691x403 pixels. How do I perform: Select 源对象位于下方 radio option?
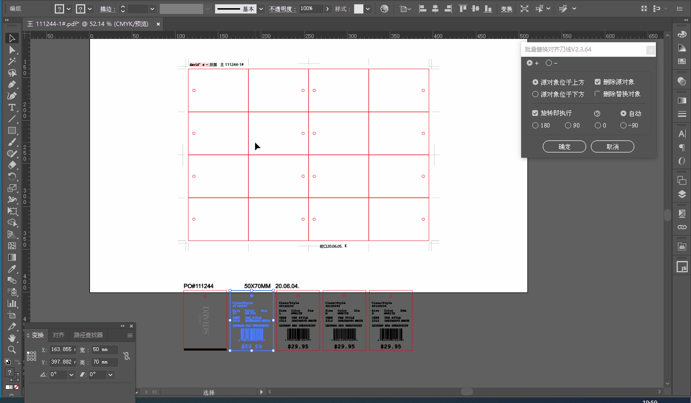(558, 94)
